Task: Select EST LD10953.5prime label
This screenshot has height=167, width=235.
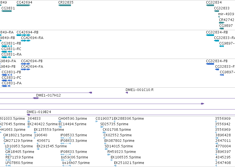Action: pyautogui.click(x=19, y=146)
